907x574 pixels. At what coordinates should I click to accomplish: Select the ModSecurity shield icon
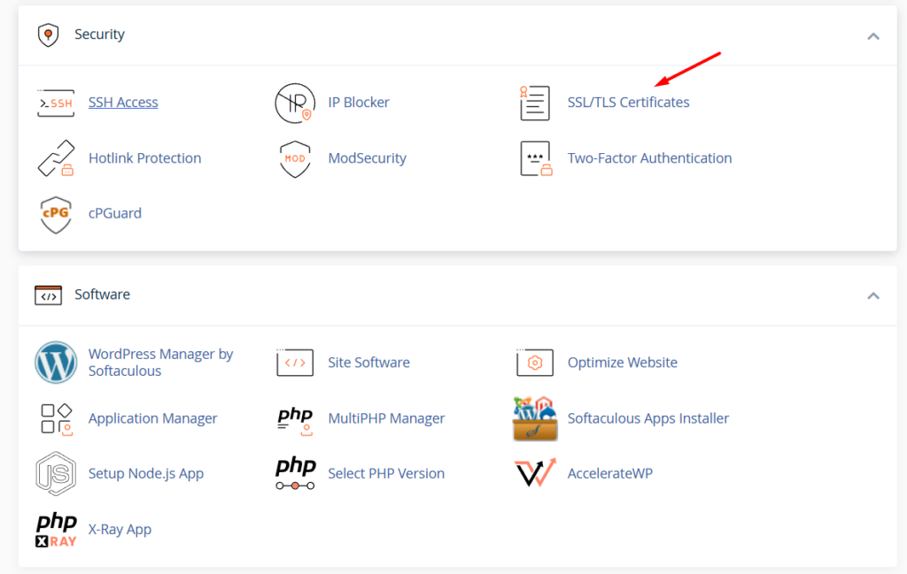pyautogui.click(x=294, y=158)
